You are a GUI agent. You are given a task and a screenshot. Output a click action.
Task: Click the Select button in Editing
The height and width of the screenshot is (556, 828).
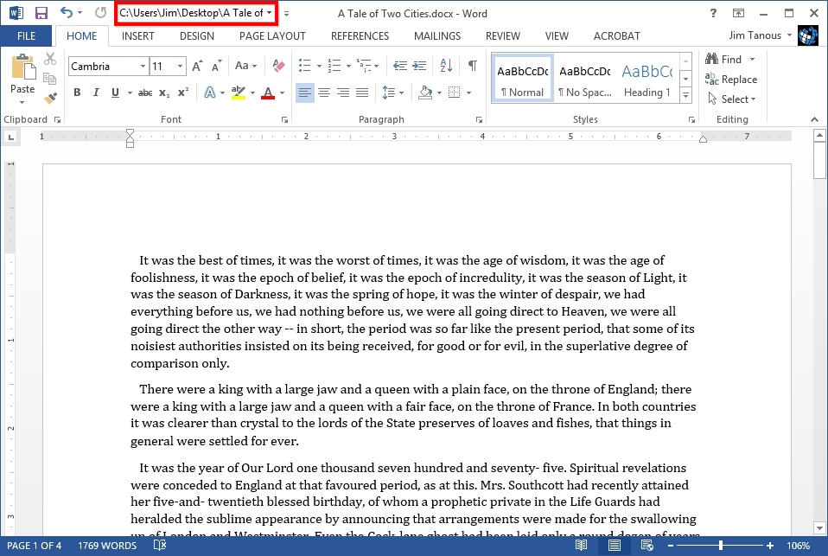[732, 99]
